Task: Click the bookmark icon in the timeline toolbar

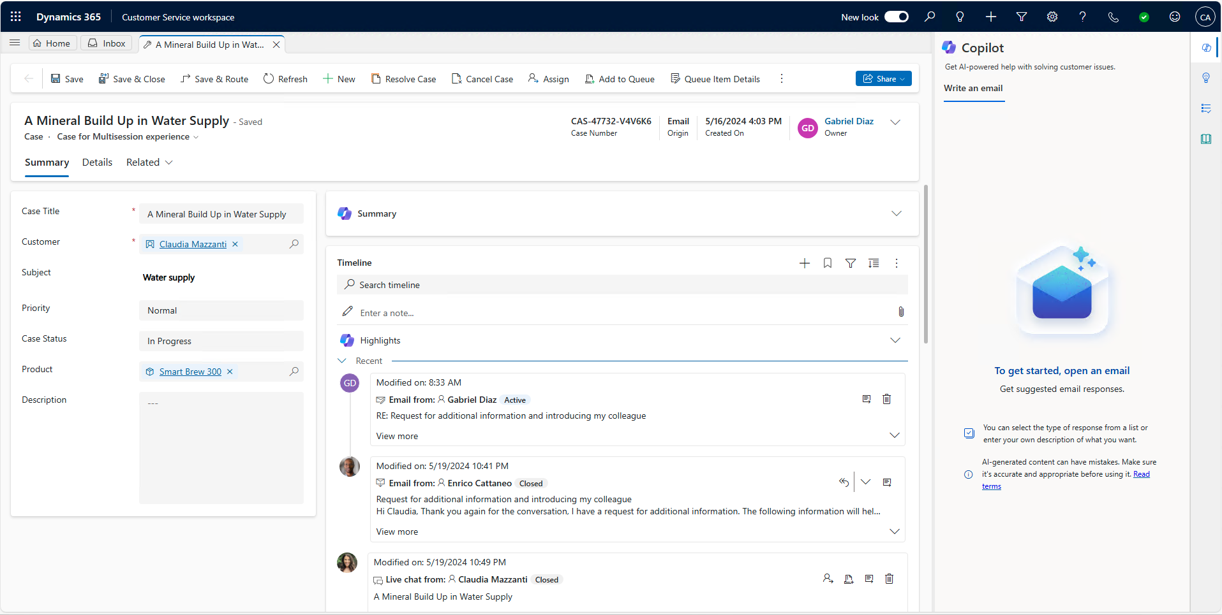Action: [827, 263]
